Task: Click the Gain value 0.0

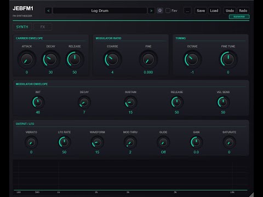Action: click(196, 152)
